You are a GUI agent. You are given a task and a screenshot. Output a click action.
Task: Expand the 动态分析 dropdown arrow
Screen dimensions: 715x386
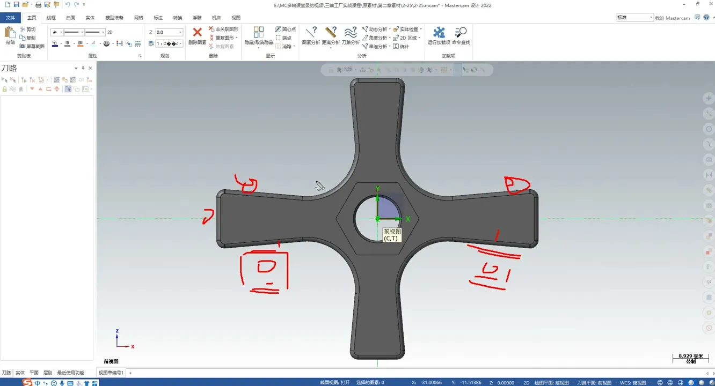pyautogui.click(x=390, y=29)
